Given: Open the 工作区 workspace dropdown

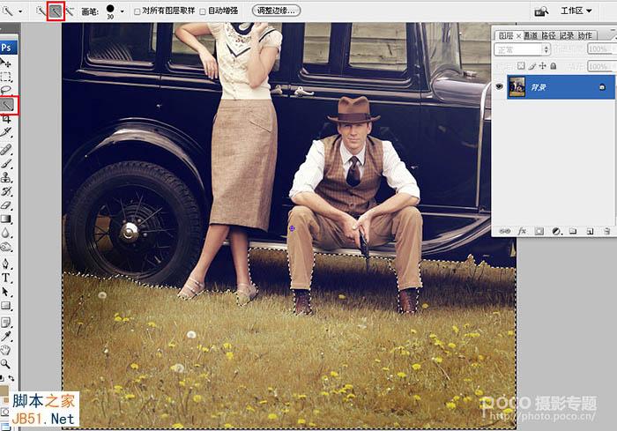Looking at the screenshot, I should pos(576,11).
